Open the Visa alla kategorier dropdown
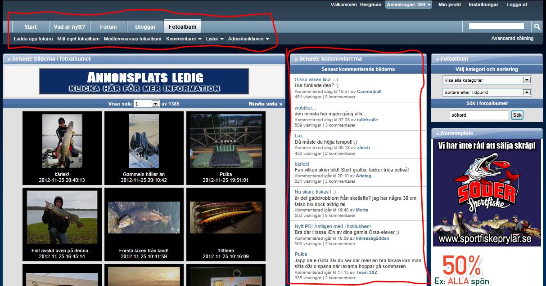546x286 pixels. pos(527,80)
